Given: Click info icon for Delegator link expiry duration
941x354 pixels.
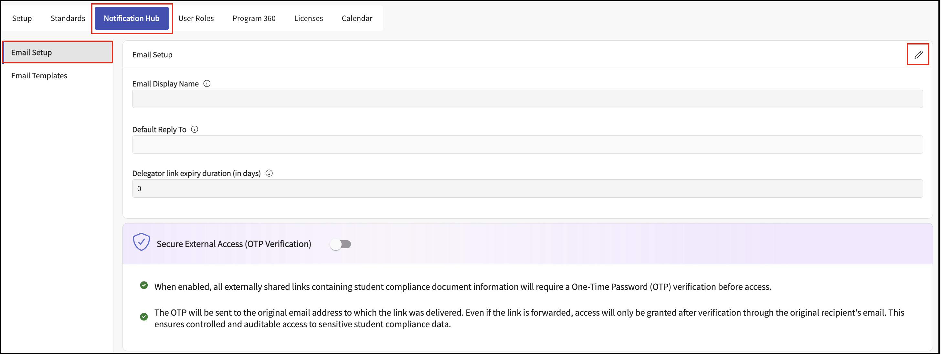Looking at the screenshot, I should pos(269,173).
